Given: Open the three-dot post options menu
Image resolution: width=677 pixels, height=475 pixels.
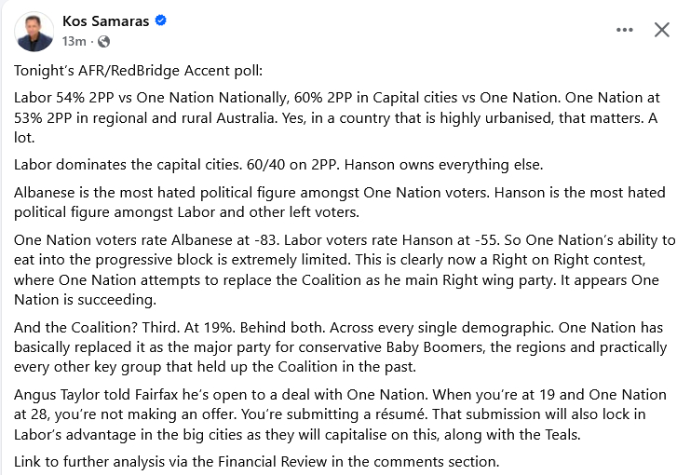Looking at the screenshot, I should (625, 30).
